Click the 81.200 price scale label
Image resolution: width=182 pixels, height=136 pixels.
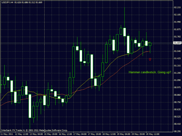point(177,73)
